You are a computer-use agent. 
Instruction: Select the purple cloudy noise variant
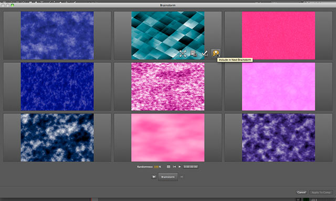click(x=279, y=138)
